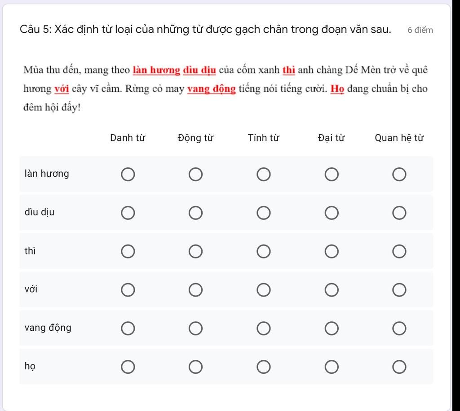This screenshot has height=411, width=460.
Task: Select Đại từ for họ
Action: (332, 367)
